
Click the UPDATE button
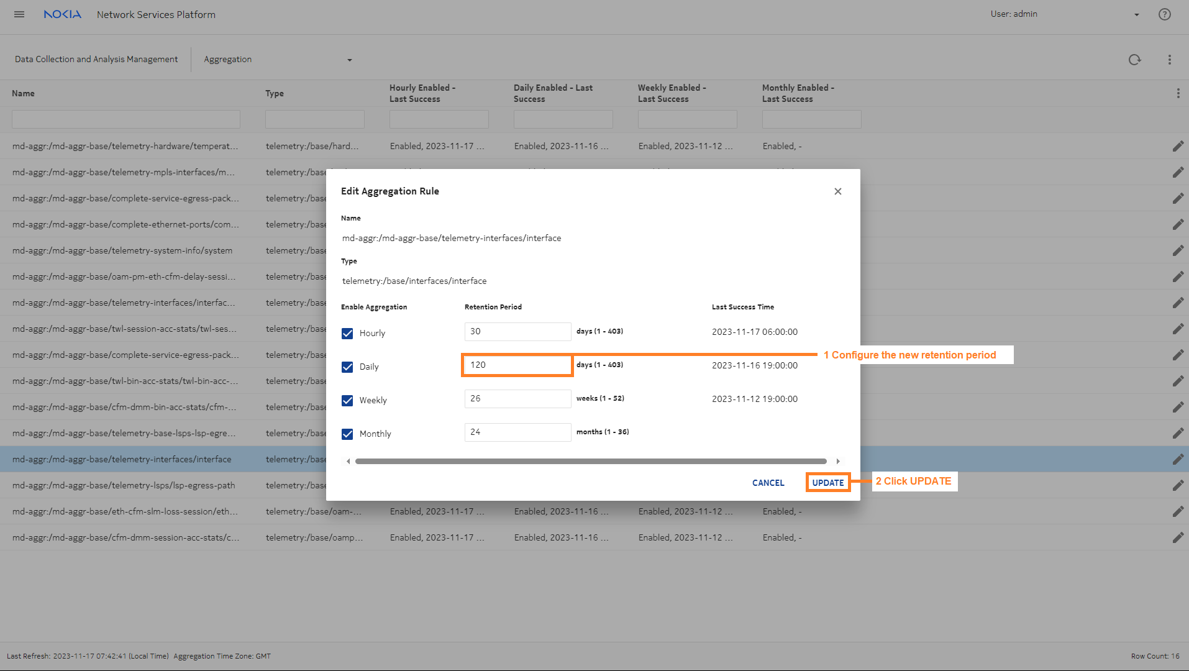point(827,483)
